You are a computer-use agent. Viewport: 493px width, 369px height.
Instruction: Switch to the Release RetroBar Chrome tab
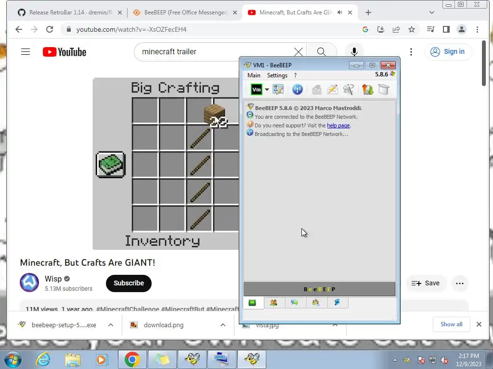point(69,12)
